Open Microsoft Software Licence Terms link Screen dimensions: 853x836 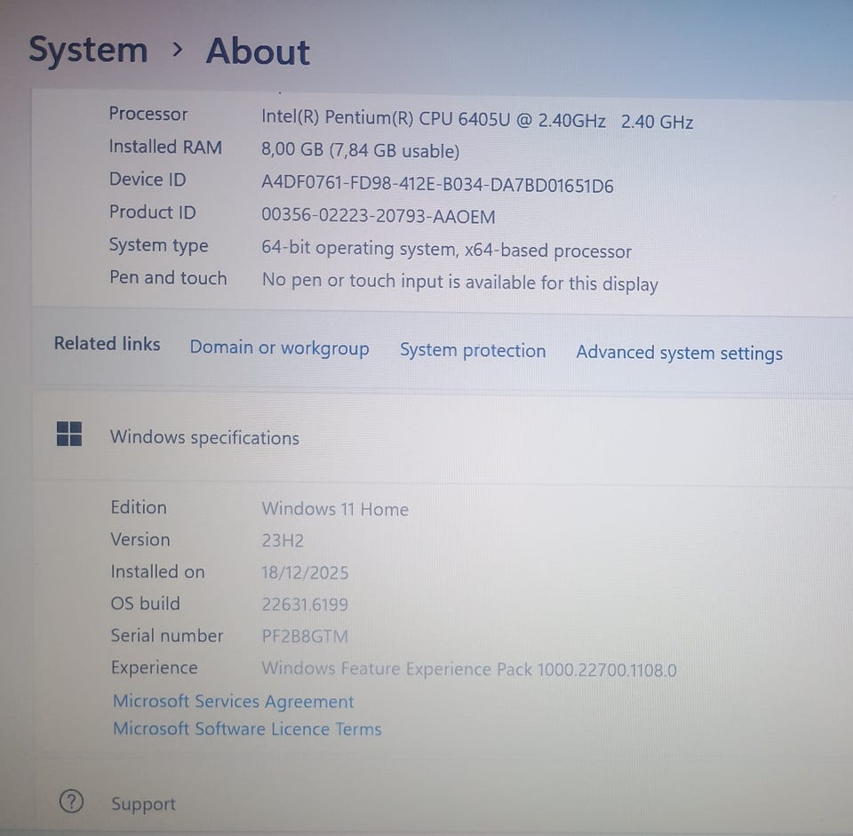(x=247, y=729)
